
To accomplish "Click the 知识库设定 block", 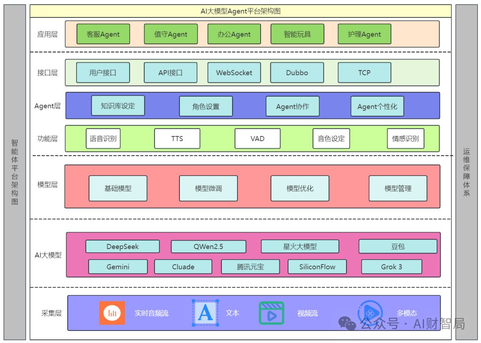I will (x=118, y=106).
